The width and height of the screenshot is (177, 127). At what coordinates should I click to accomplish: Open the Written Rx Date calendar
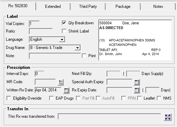pos(66,90)
